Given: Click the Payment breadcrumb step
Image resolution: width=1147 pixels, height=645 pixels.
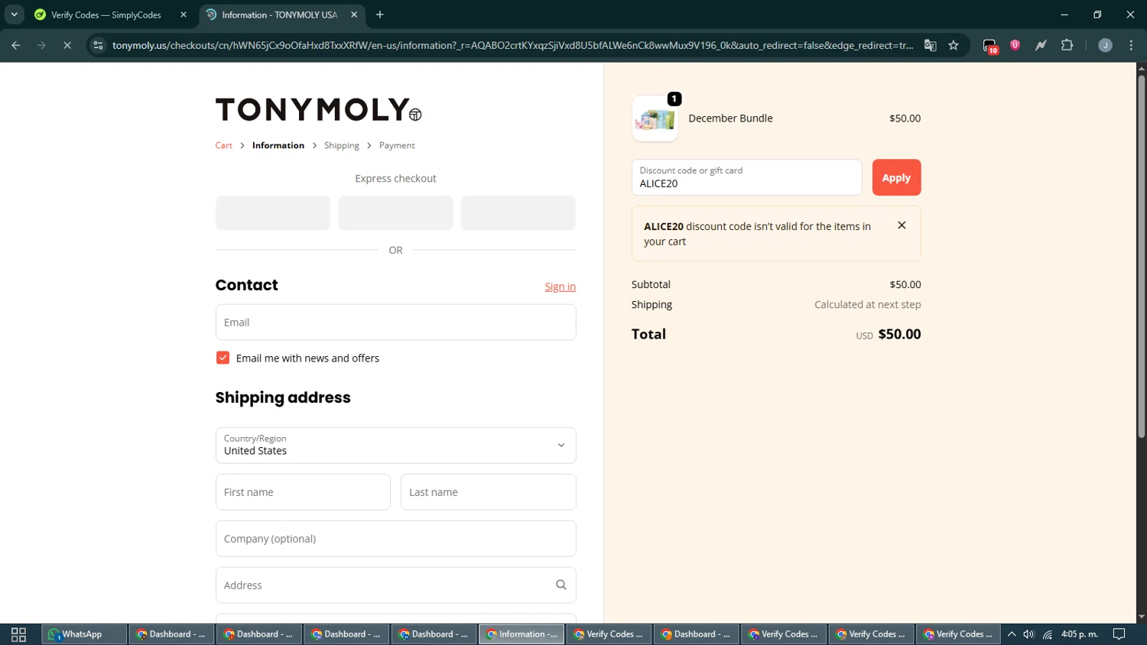Looking at the screenshot, I should (397, 145).
